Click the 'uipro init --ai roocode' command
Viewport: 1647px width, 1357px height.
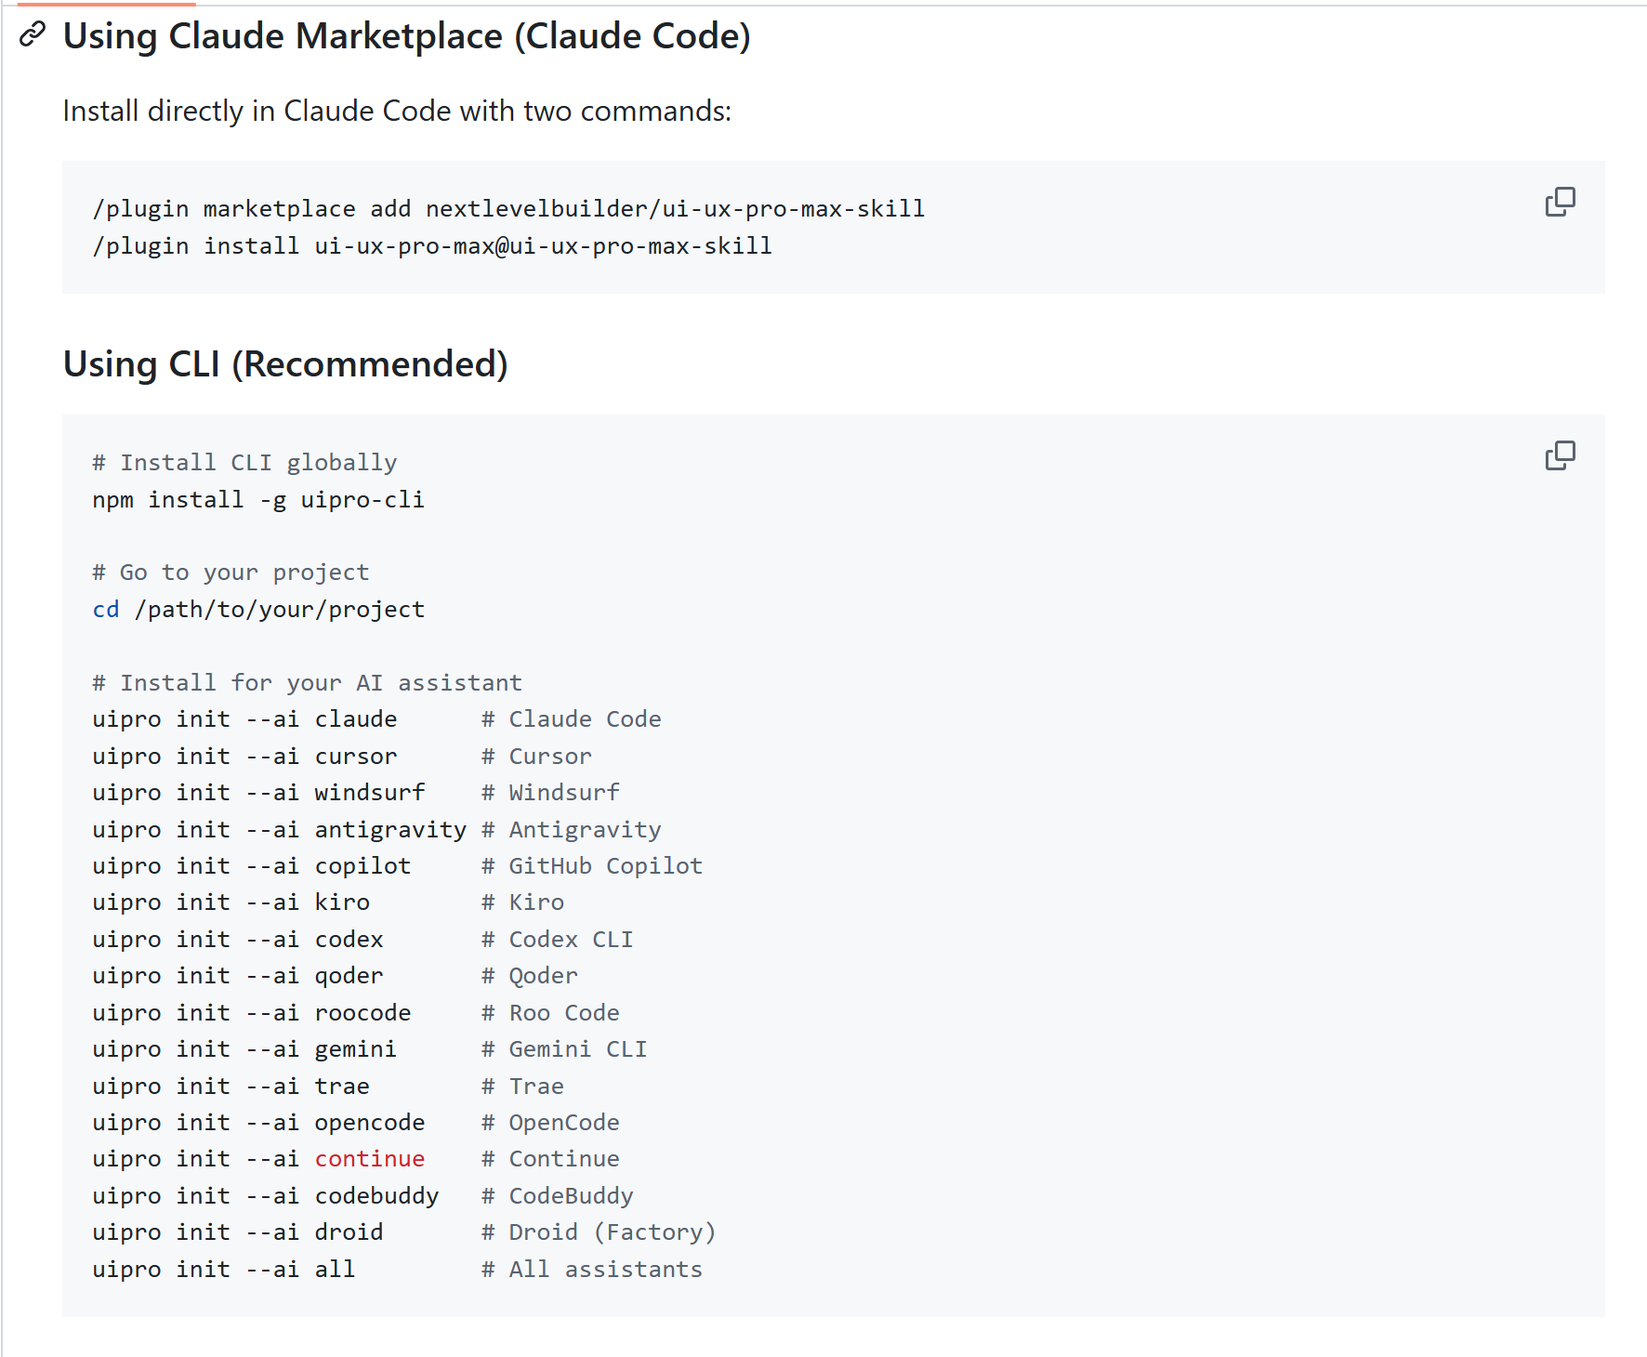(x=251, y=1013)
